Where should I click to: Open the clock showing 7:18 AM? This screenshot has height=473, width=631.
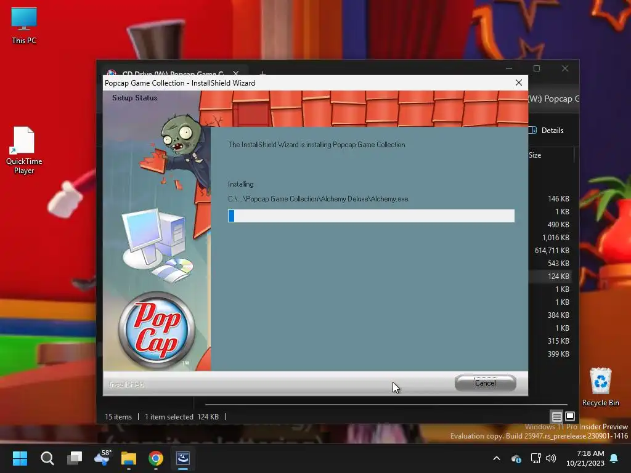pyautogui.click(x=585, y=458)
